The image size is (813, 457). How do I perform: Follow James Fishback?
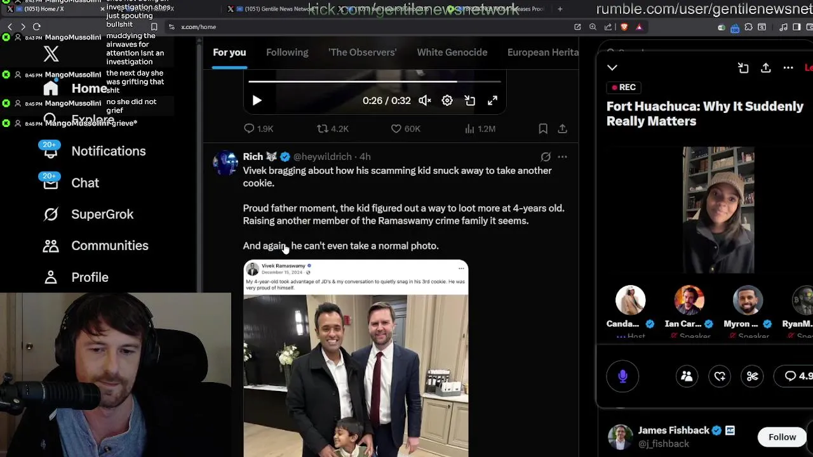point(782,437)
